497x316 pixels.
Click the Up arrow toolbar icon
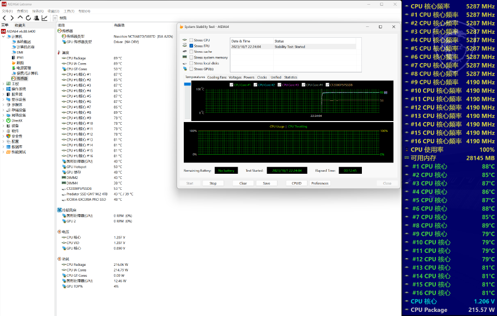(20, 18)
